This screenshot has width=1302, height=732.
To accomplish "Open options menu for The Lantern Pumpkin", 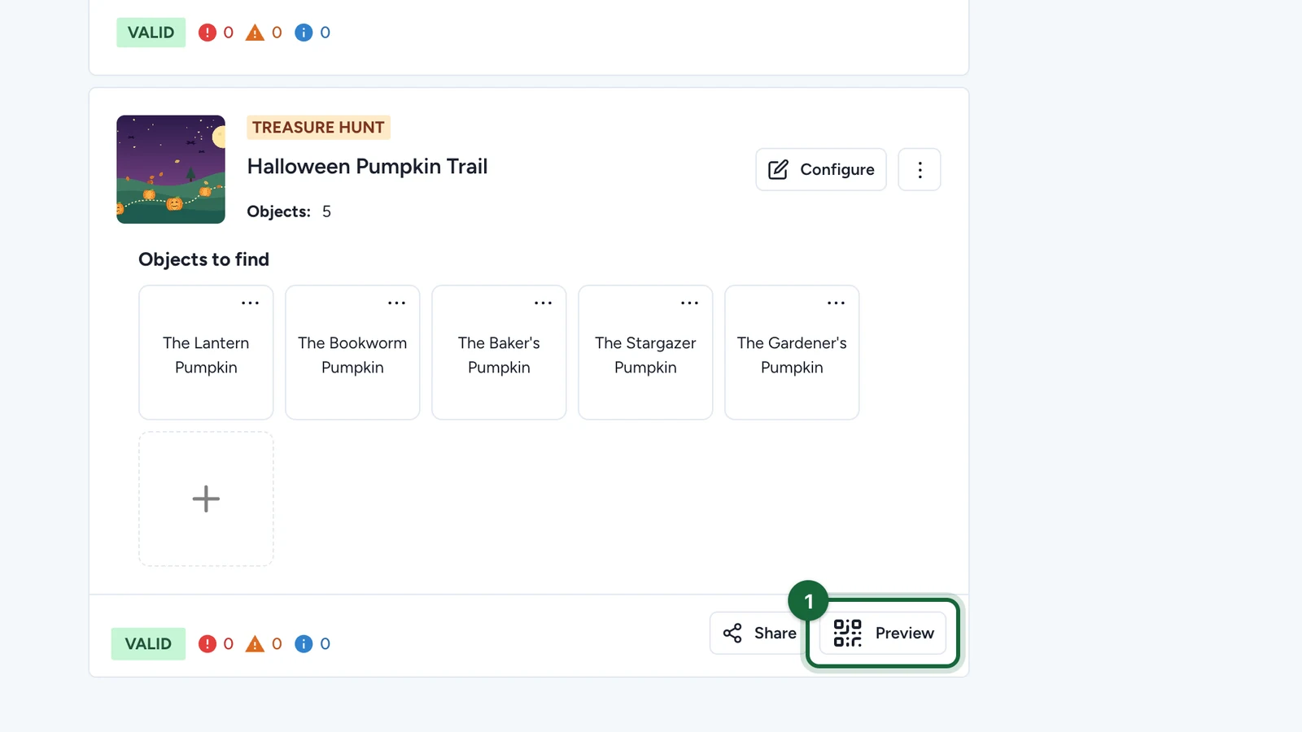I will click(x=250, y=303).
